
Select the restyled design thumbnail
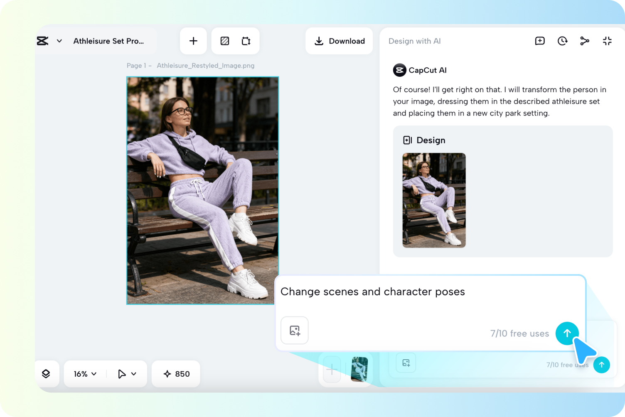click(x=434, y=200)
